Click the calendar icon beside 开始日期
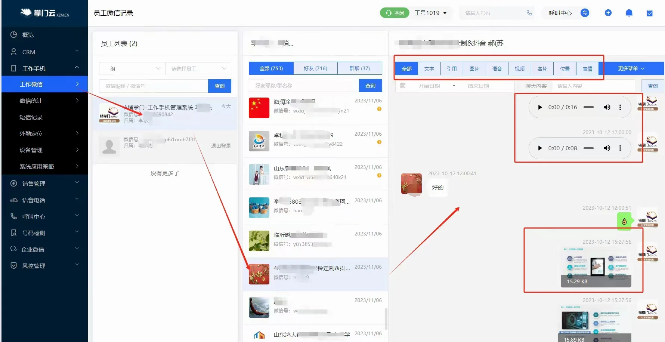665x342 pixels. 403,86
